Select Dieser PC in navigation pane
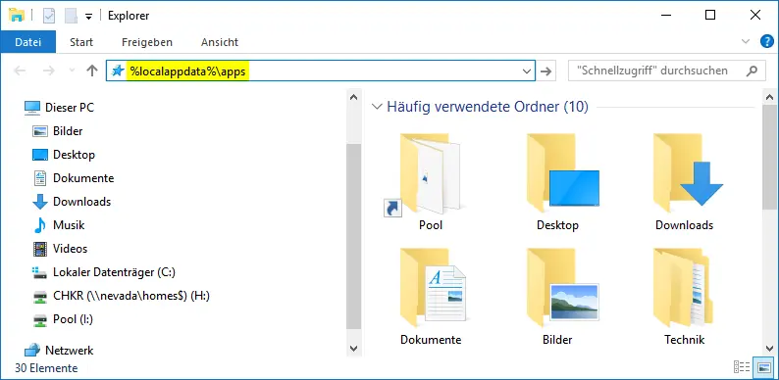Viewport: 779px width, 380px height. click(69, 107)
